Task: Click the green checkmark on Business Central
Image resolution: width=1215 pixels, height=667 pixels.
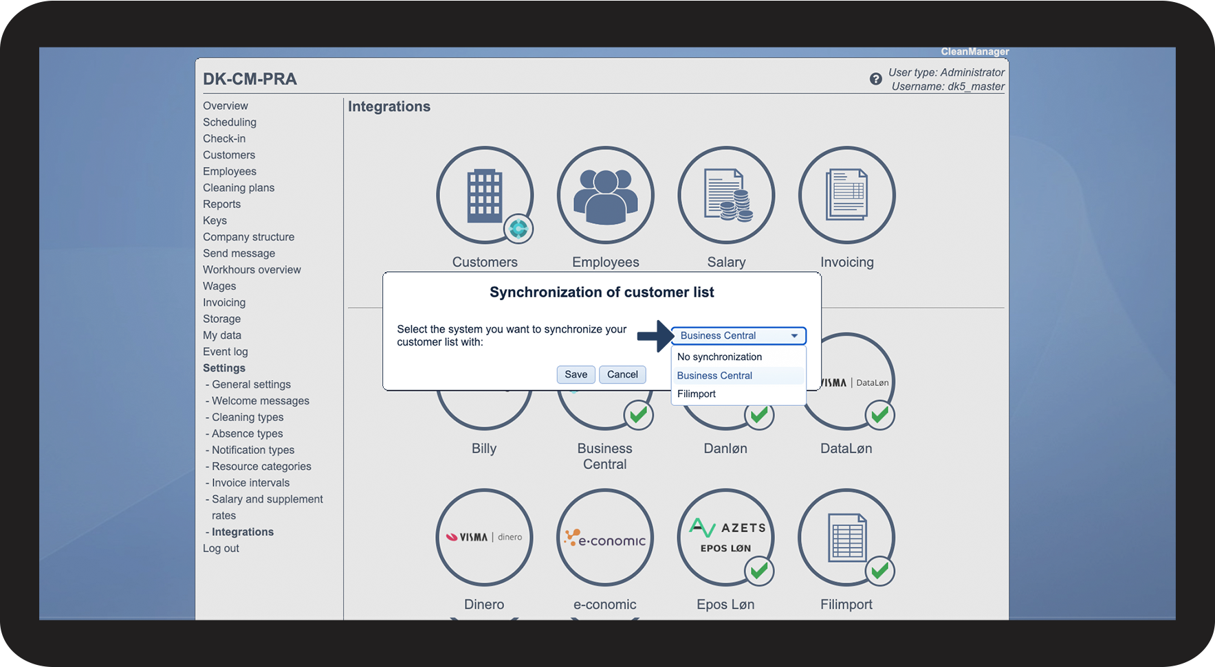Action: click(639, 415)
